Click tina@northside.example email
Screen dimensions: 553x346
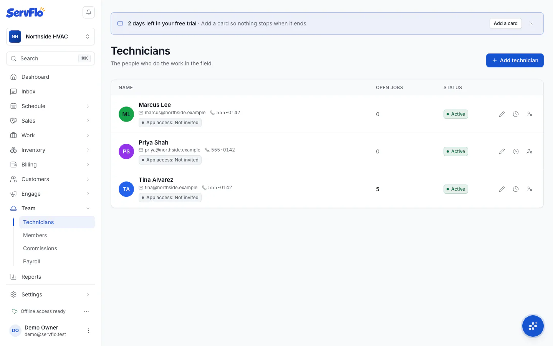pos(171,188)
